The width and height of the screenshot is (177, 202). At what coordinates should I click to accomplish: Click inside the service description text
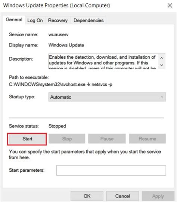(102, 61)
